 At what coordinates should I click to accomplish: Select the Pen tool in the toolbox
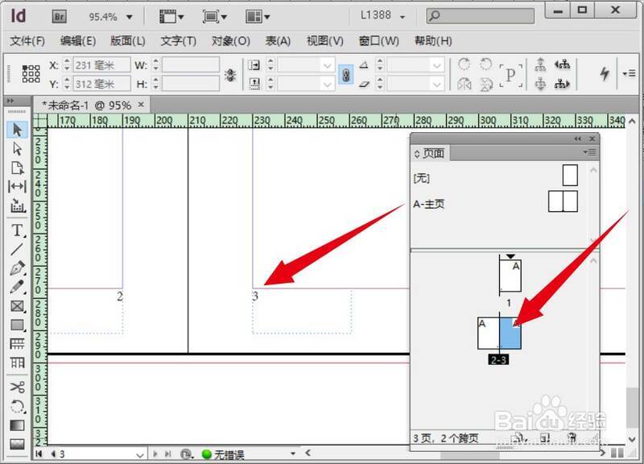[x=17, y=268]
